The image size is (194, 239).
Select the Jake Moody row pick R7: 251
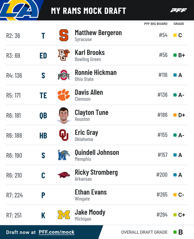[x=14, y=215]
